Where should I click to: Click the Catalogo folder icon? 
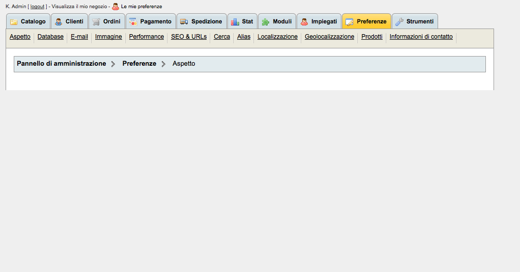14,22
